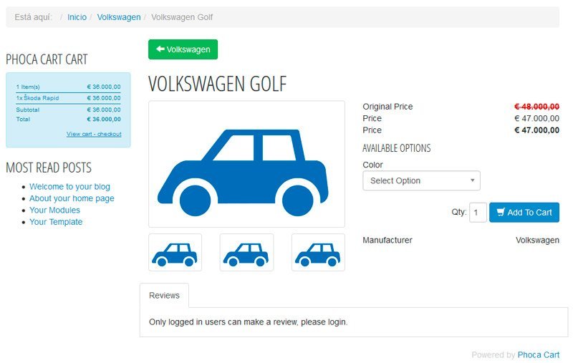Open View cart - checkout link
573x363 pixels.
[94, 134]
